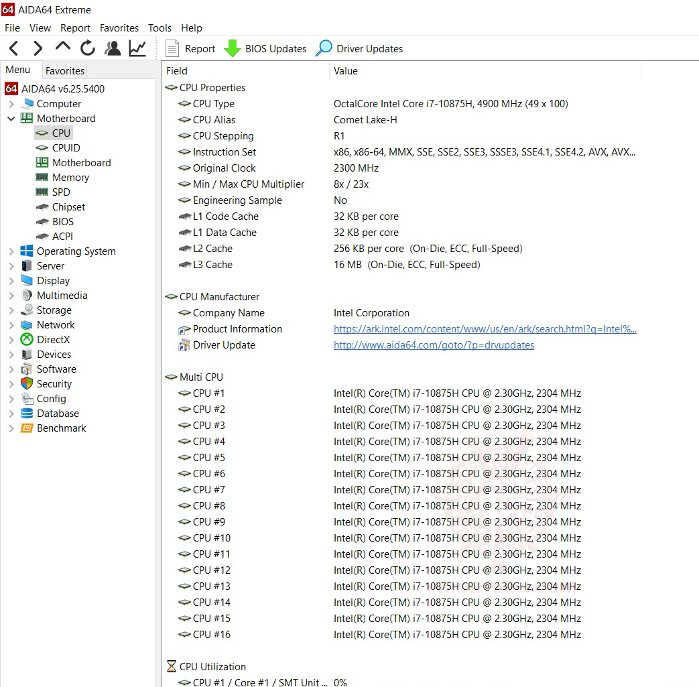Go forward with the right arrow toolbar icon
Image resolution: width=699 pixels, height=687 pixels.
(x=38, y=48)
